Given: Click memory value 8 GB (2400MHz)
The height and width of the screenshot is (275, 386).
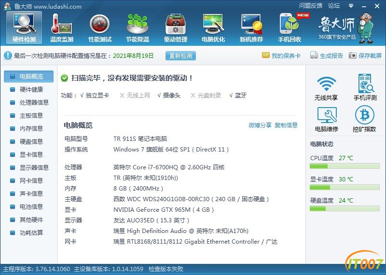Looking at the screenshot, I should [x=138, y=189].
